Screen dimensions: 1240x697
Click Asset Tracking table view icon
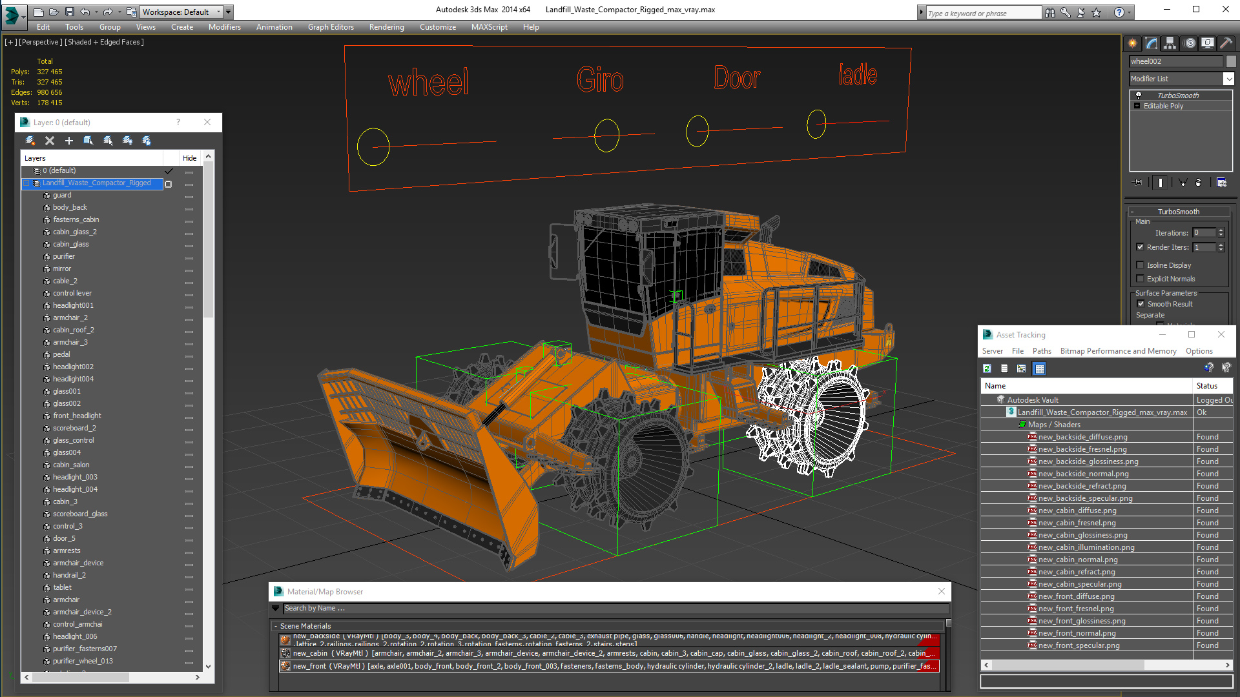[x=1039, y=369]
